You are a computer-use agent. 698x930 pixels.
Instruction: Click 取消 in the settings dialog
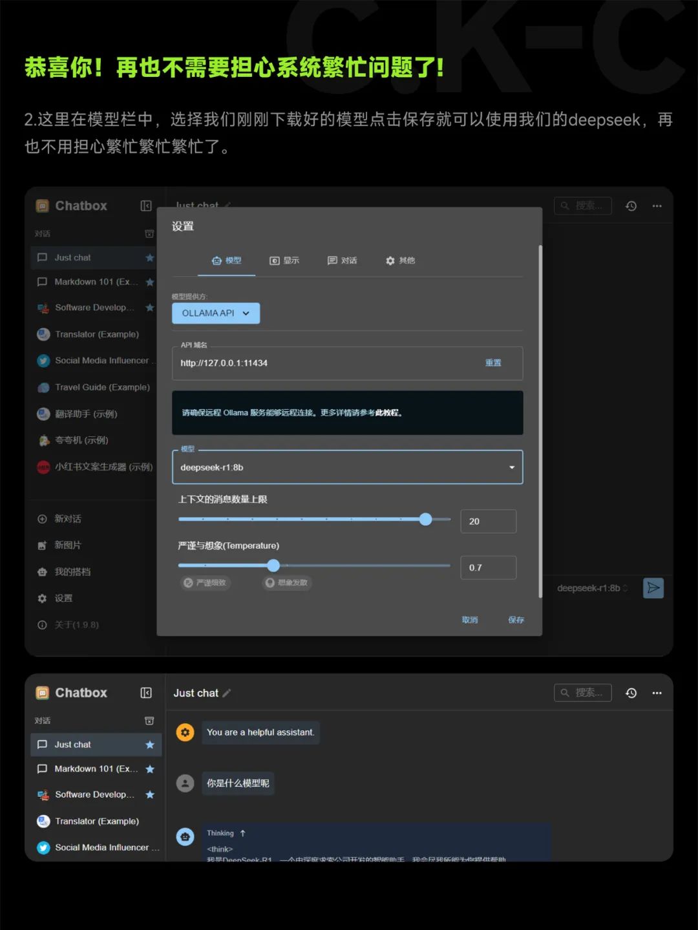point(470,620)
